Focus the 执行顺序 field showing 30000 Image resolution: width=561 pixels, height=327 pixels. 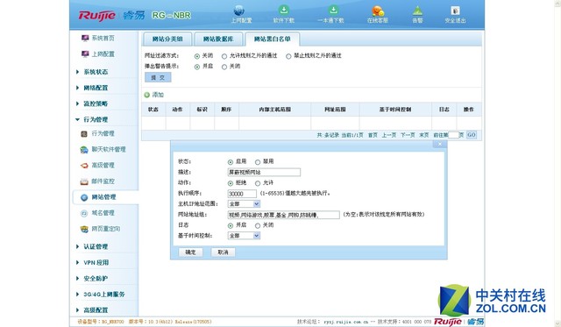pos(242,194)
